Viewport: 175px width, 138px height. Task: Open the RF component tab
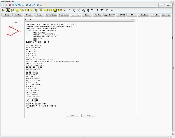tap(132, 15)
